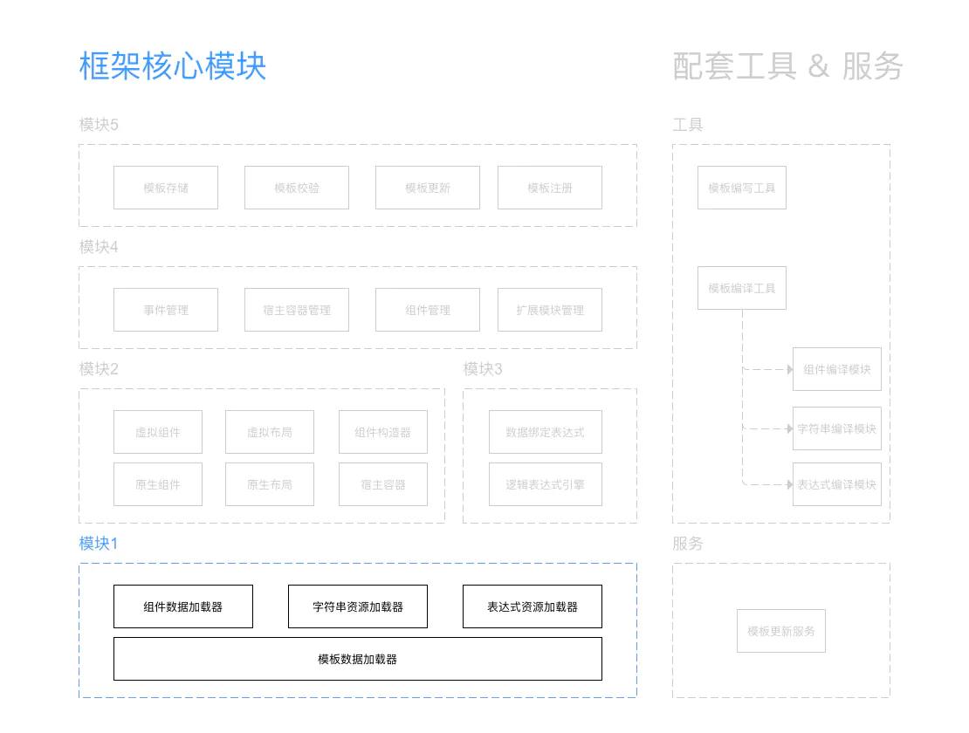
Task: Select the 模板更新 box
Action: (427, 187)
